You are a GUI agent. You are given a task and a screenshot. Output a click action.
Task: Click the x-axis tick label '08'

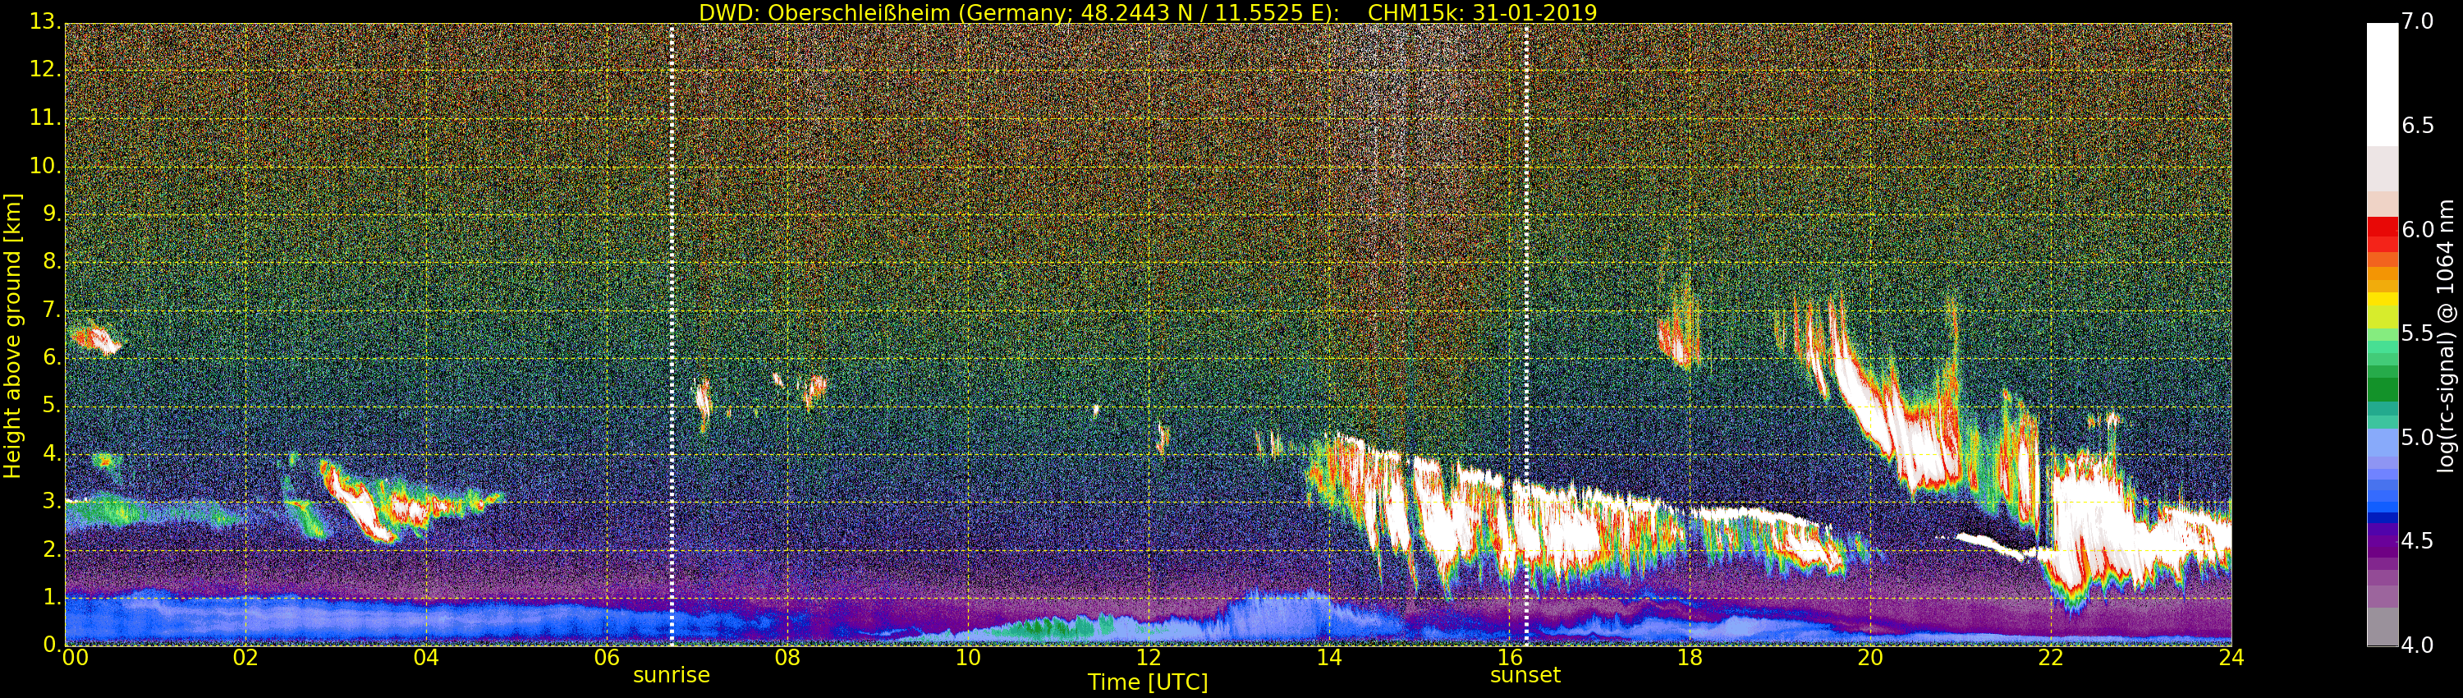click(x=788, y=657)
